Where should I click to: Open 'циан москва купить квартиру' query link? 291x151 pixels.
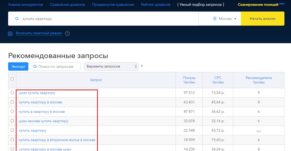click(44, 121)
